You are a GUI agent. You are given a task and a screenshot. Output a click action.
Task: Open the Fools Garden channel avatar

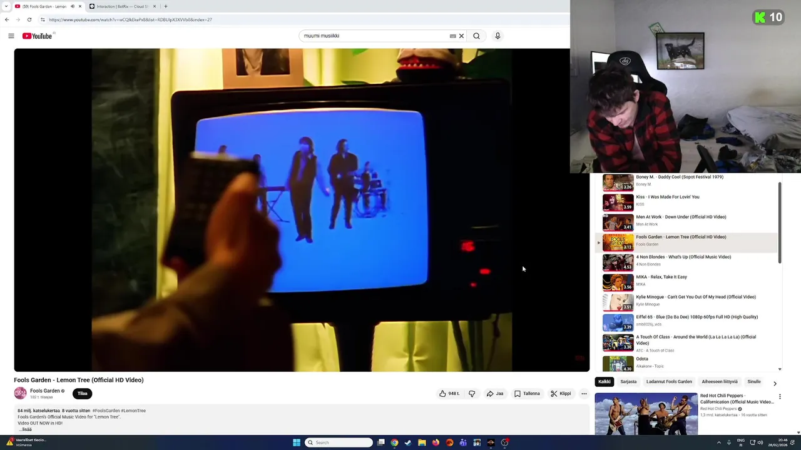pos(21,393)
